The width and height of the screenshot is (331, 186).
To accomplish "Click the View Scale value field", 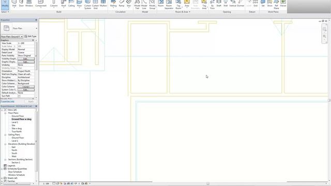I will tap(26, 43).
